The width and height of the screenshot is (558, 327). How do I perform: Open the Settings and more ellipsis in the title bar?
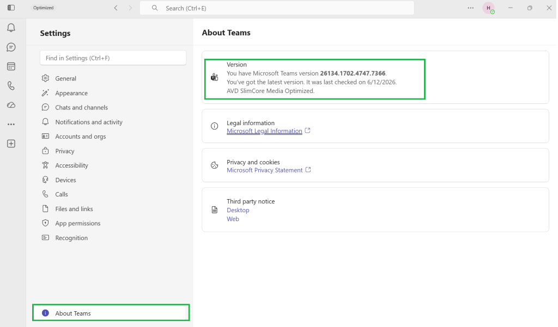[x=471, y=8]
